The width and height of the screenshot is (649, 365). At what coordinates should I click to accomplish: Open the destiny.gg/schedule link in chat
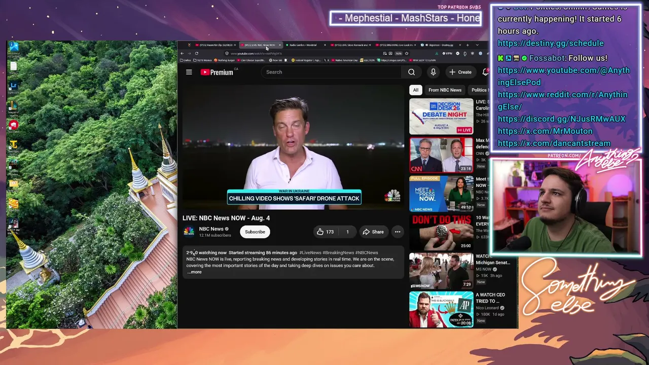pos(551,43)
